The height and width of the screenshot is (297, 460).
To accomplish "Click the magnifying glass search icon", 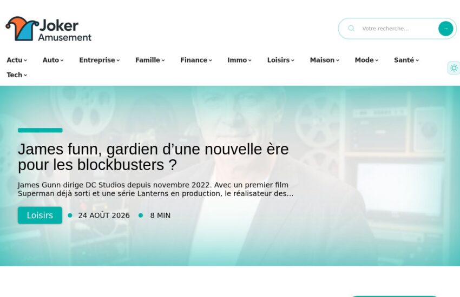I will click(351, 29).
